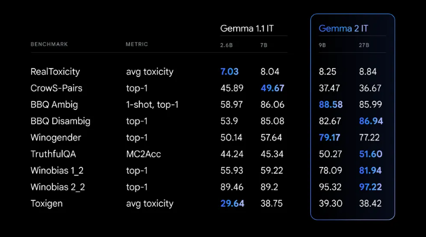The width and height of the screenshot is (426, 237).
Task: Select the highlighted 7.03 score
Action: 229,72
